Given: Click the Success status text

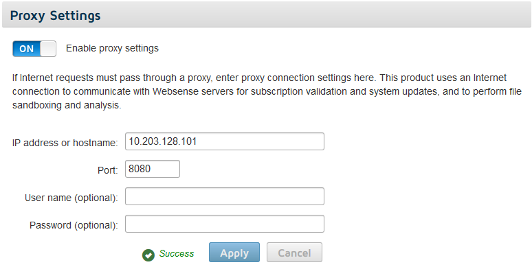Looking at the screenshot, I should [x=177, y=254].
